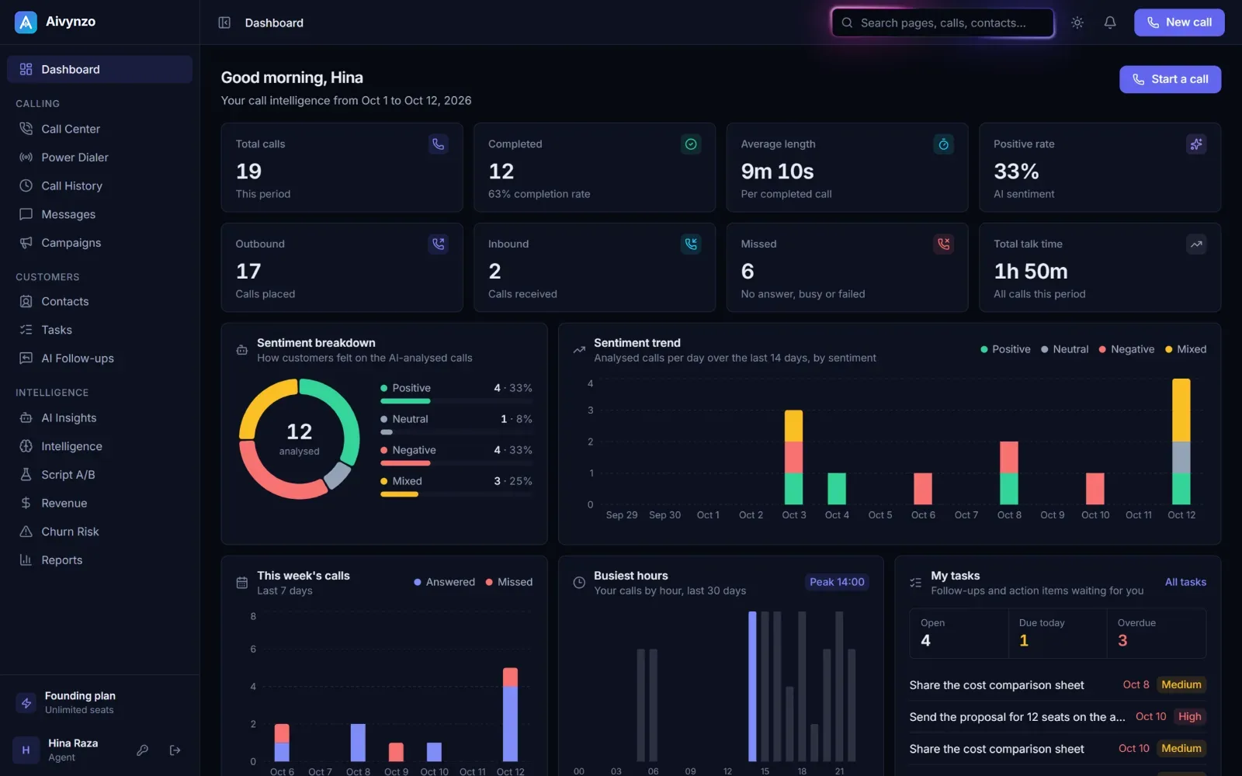Click the Positive progress bar in Sentiment breakdown

click(x=456, y=401)
